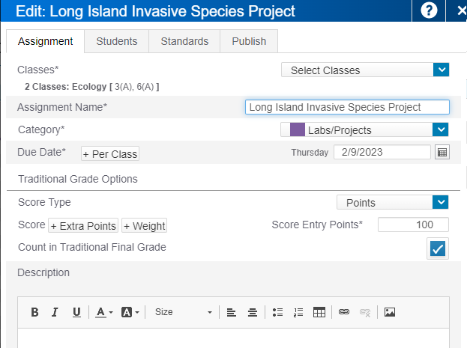Insert a table into the description
Viewport: 467px width, 348px height.
tap(319, 312)
